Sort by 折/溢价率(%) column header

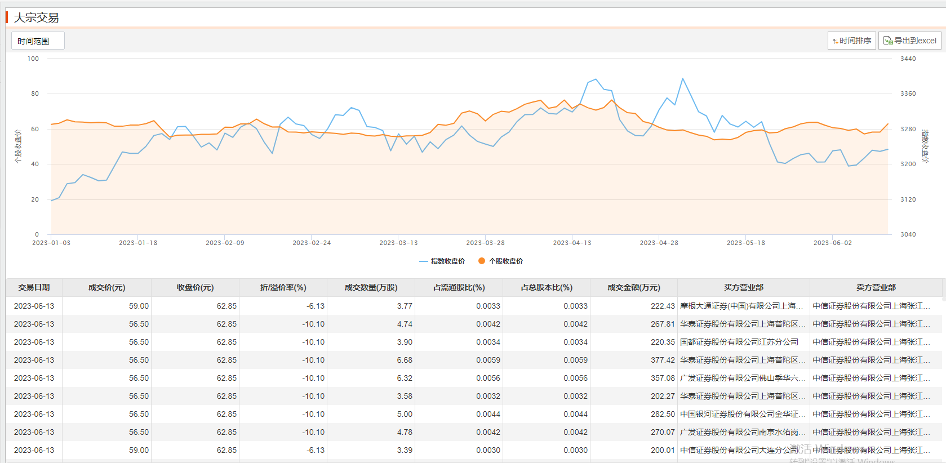[283, 287]
